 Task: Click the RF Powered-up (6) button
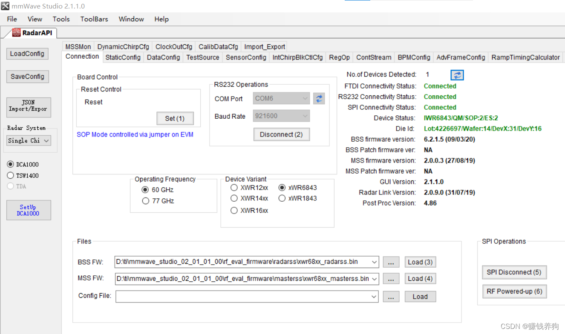pos(514,291)
